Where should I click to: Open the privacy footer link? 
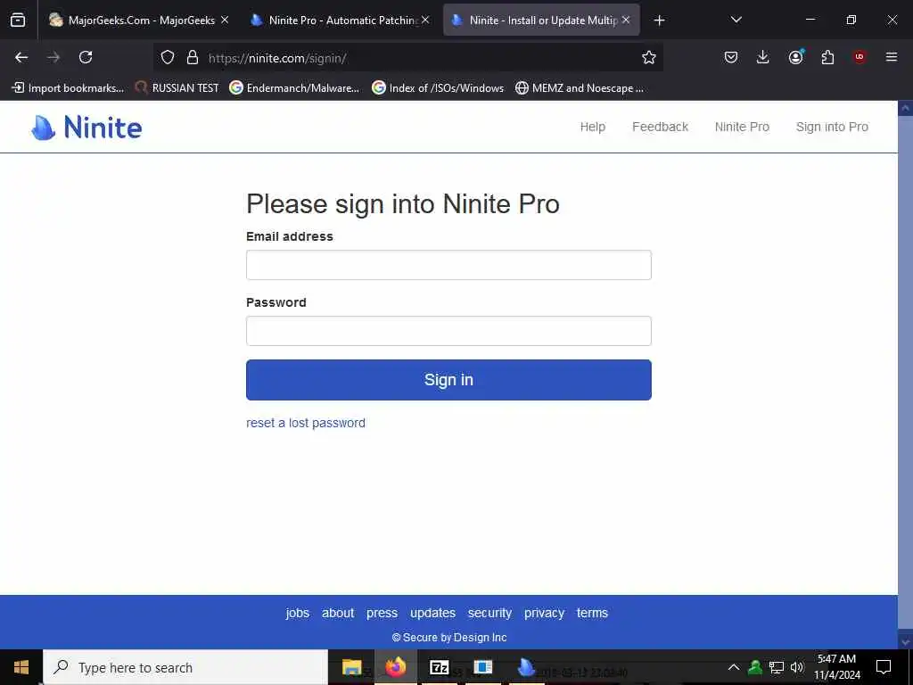545,613
